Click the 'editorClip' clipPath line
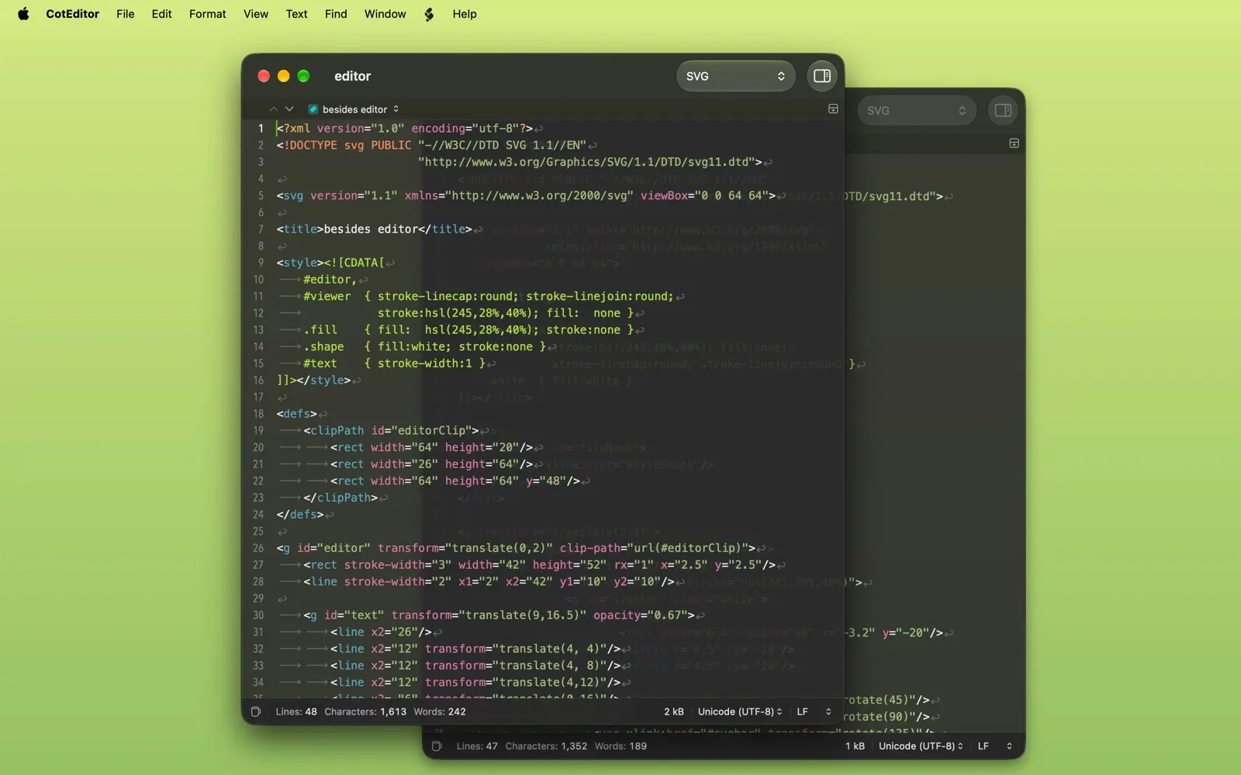The image size is (1241, 775). (x=391, y=431)
